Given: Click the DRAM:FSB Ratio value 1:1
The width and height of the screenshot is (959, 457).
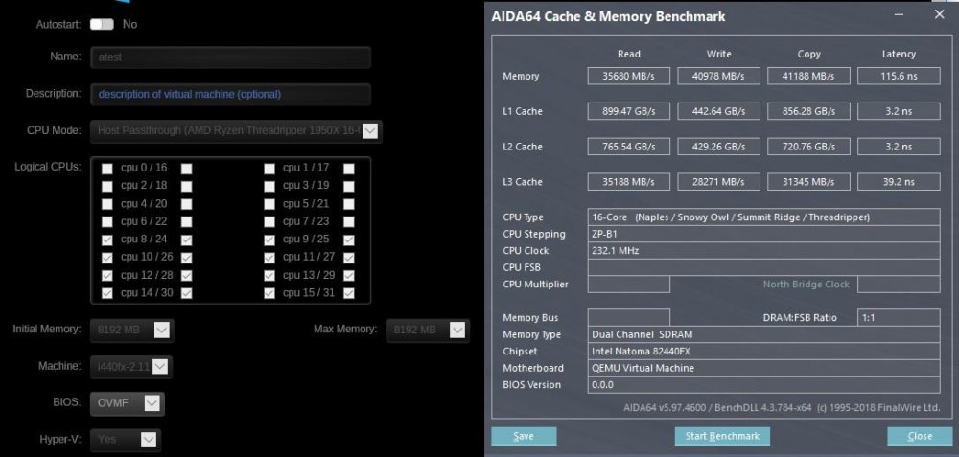Looking at the screenshot, I should pyautogui.click(x=899, y=318).
